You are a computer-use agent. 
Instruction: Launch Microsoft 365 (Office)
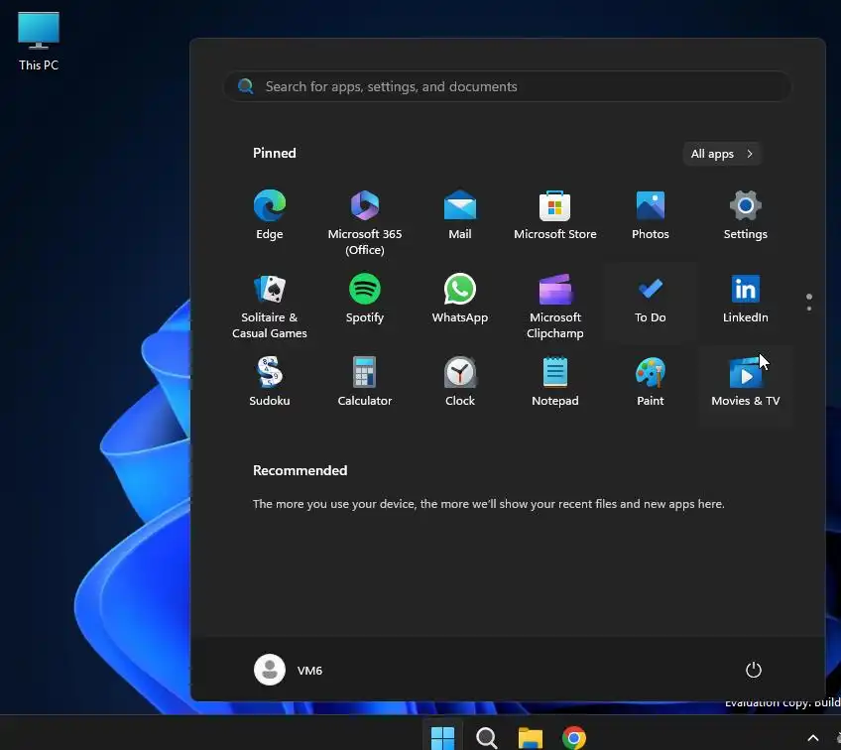point(365,220)
